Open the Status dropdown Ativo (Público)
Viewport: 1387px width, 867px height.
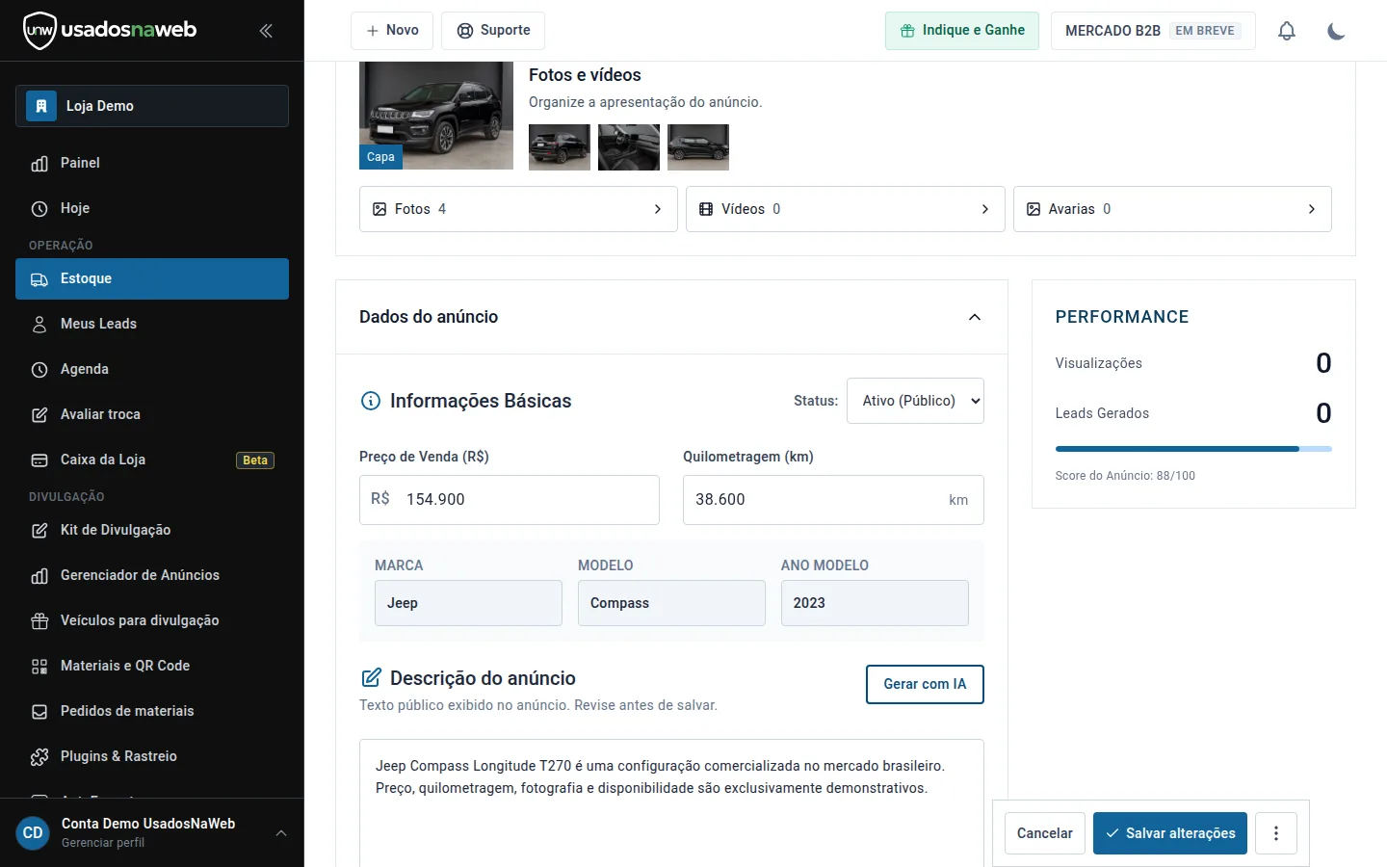point(915,401)
